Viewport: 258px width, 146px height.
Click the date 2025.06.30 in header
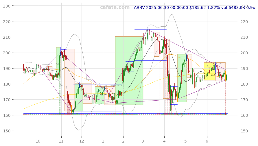click(x=157, y=8)
